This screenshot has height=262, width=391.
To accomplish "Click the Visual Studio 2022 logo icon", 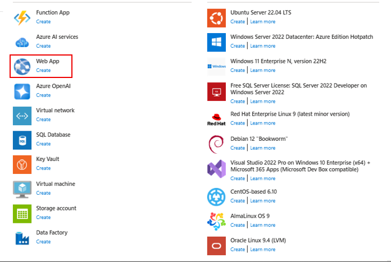I will pyautogui.click(x=216, y=169).
